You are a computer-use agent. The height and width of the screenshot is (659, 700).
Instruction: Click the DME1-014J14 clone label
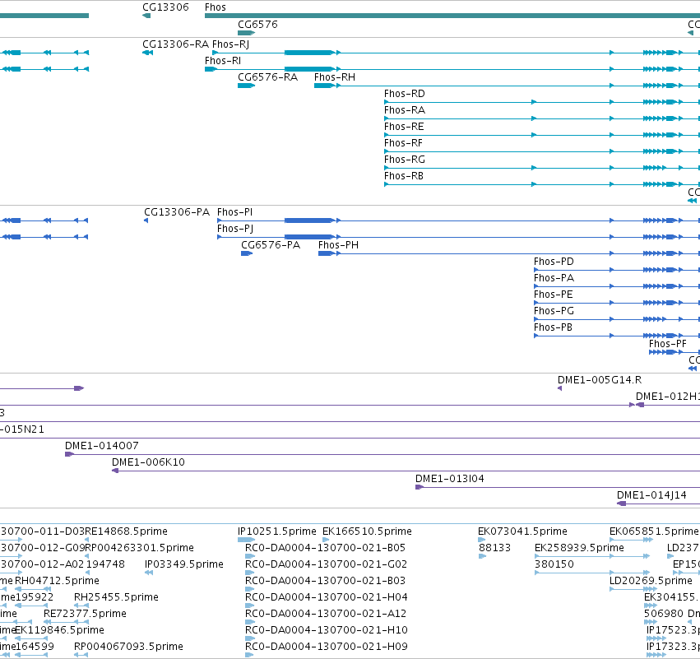tap(651, 495)
